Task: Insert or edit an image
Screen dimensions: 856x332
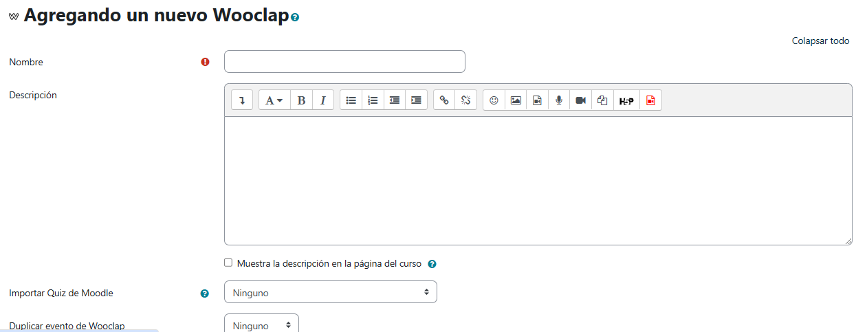Action: click(x=516, y=100)
